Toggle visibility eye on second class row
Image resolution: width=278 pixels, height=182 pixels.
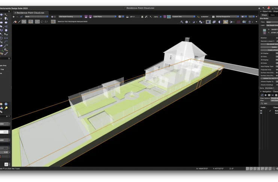pyautogui.click(x=261, y=113)
